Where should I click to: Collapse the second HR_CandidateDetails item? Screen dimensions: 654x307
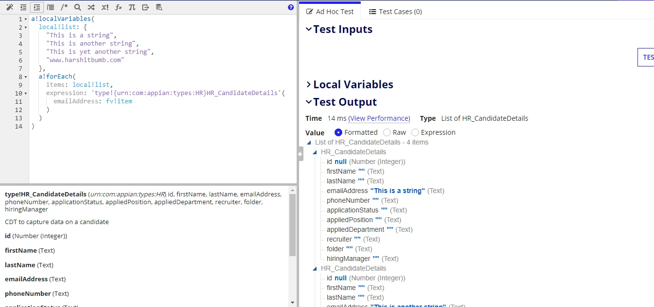tap(316, 269)
